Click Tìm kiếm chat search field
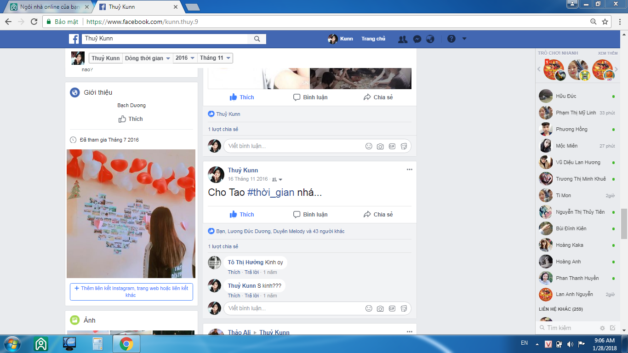628x353 pixels. pos(568,328)
